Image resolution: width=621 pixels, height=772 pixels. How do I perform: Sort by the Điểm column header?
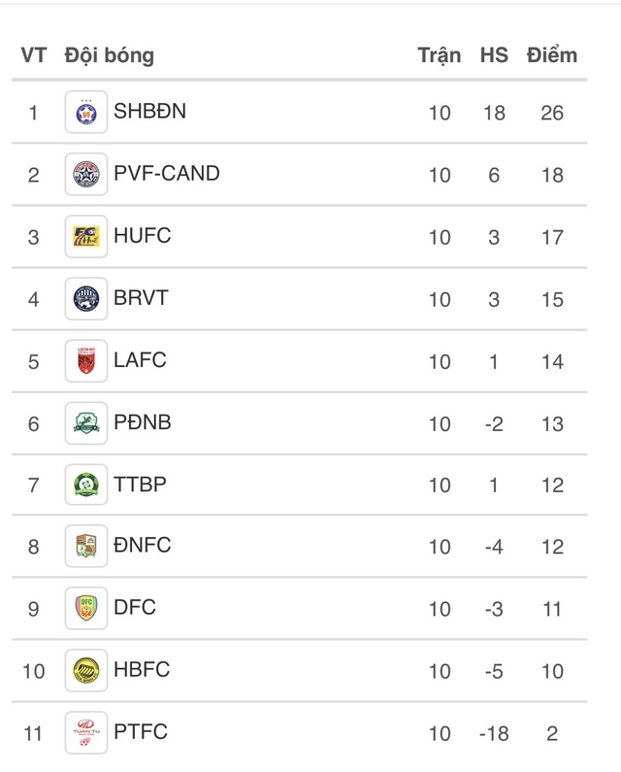pyautogui.click(x=551, y=54)
